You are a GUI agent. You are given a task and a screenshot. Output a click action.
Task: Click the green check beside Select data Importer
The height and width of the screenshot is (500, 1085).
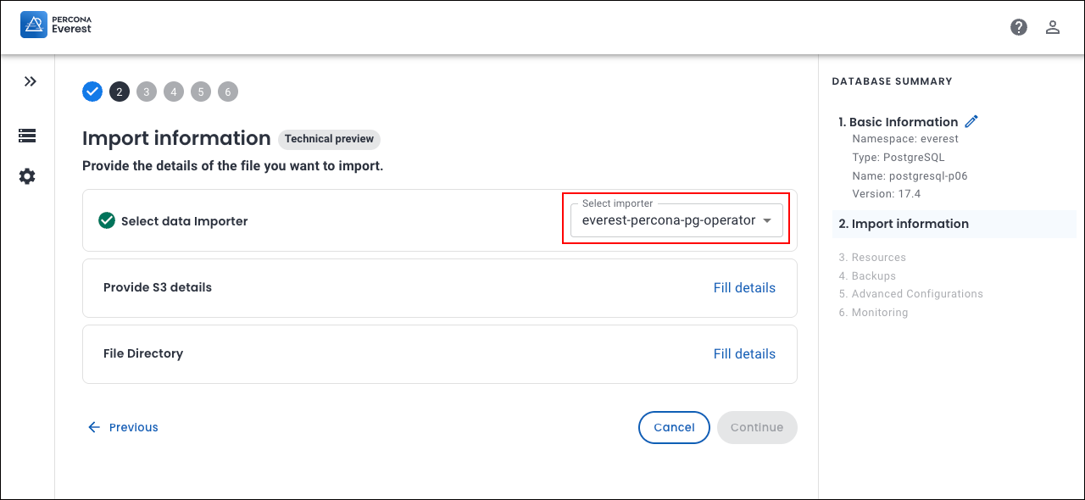click(x=107, y=220)
